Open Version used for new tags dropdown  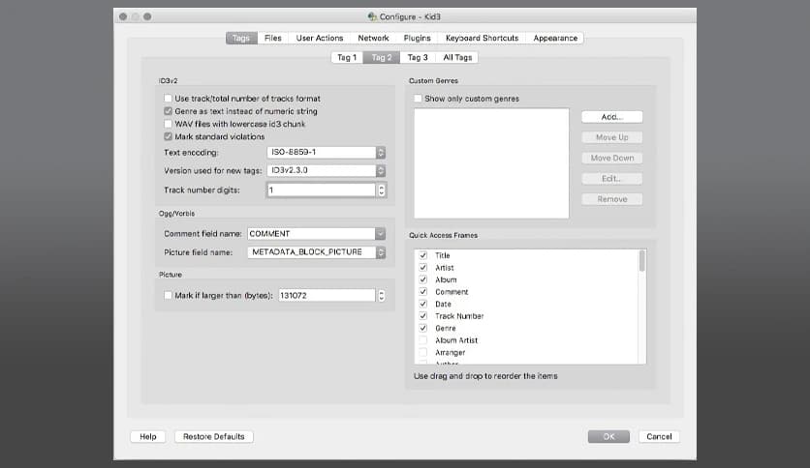click(x=327, y=170)
